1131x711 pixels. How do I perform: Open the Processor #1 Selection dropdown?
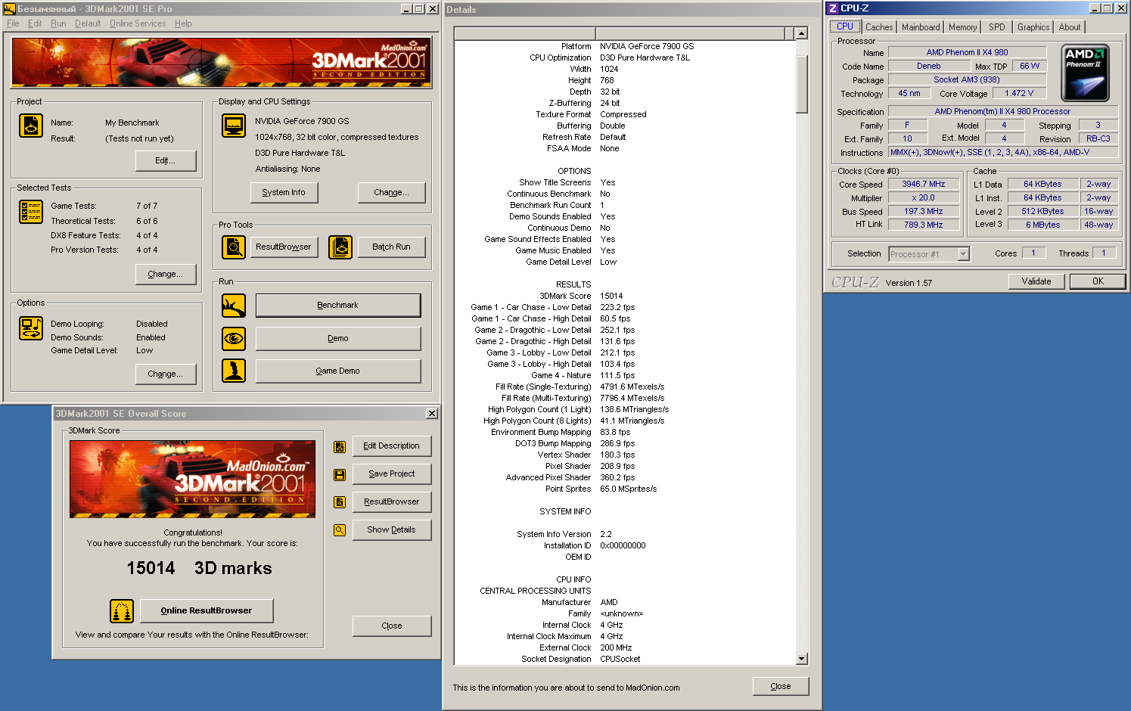(963, 254)
